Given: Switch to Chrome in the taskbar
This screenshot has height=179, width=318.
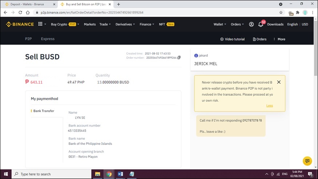Looking at the screenshot, I should 109,174.
